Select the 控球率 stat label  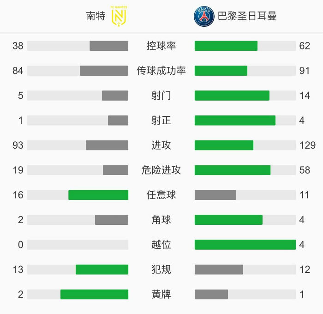pos(161,46)
